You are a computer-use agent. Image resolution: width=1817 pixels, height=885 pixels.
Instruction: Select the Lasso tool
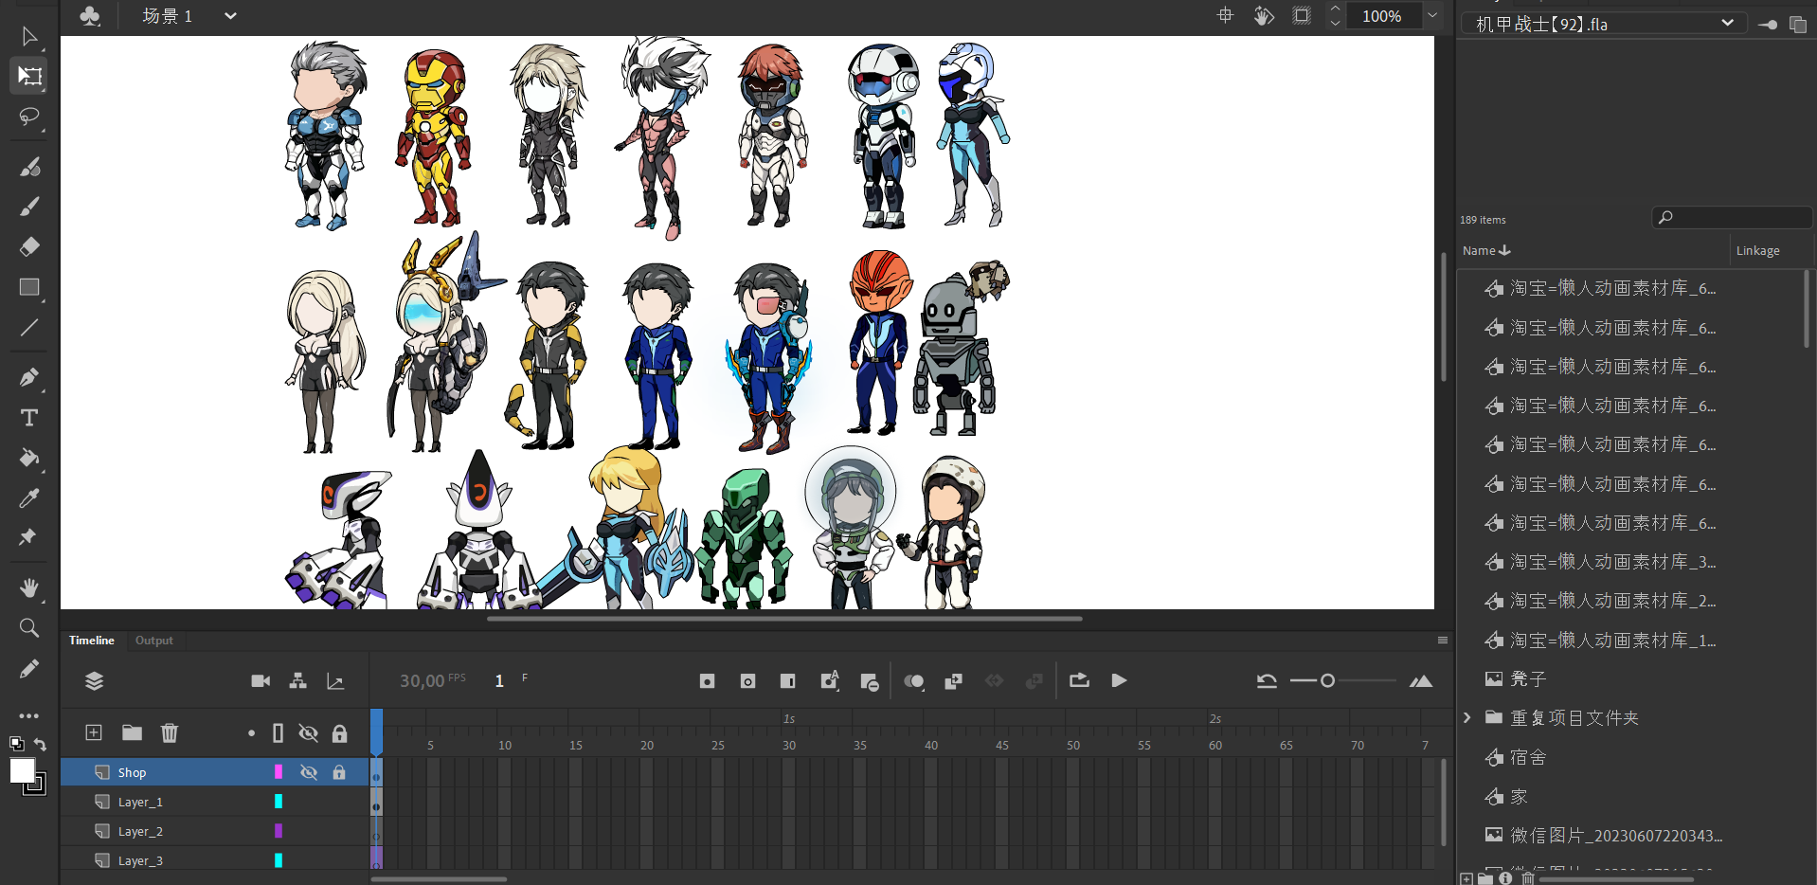tap(29, 117)
